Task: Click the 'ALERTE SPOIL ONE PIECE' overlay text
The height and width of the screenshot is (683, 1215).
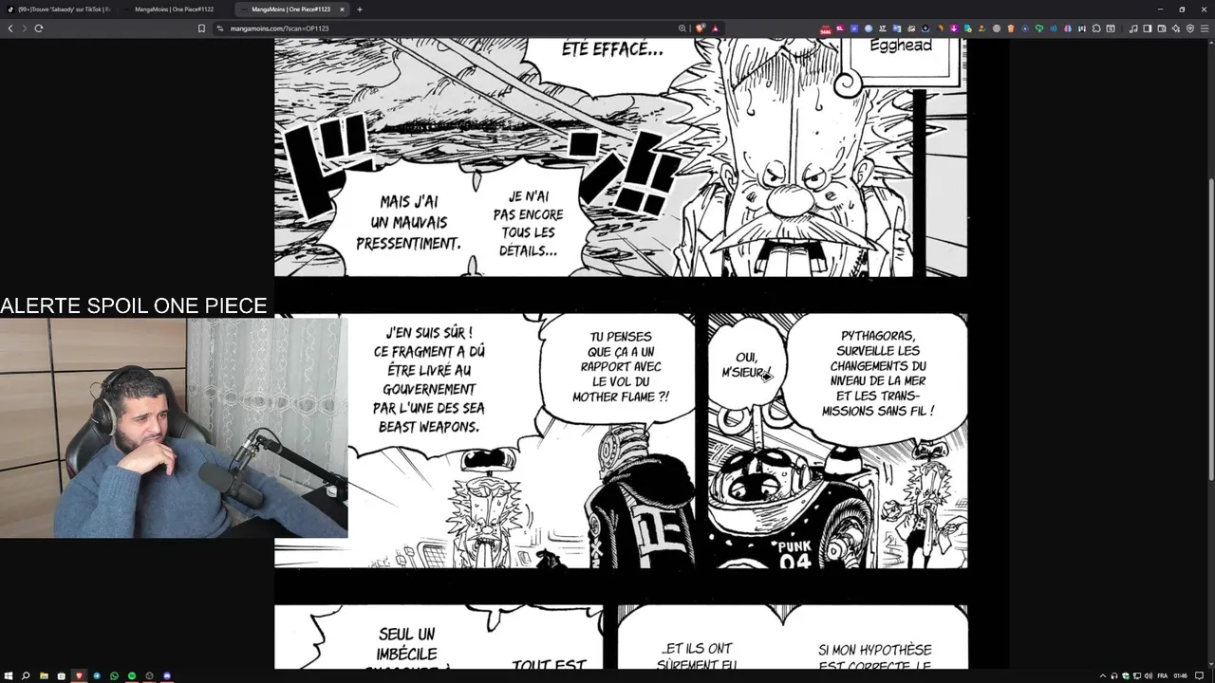Action: [134, 305]
